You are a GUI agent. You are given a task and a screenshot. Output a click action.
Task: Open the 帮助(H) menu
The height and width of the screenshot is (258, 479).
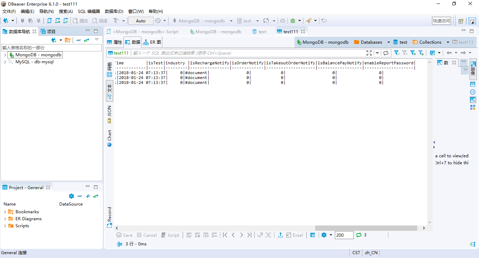[156, 12]
